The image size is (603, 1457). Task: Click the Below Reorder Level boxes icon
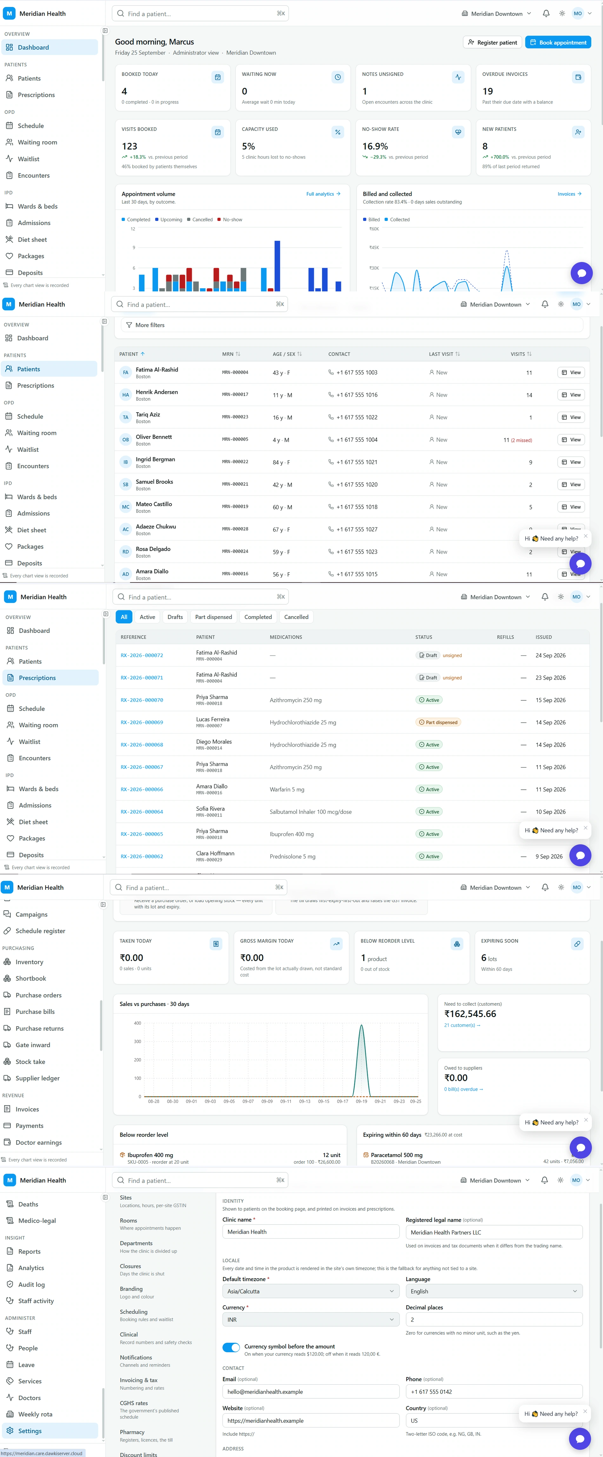pos(457,943)
